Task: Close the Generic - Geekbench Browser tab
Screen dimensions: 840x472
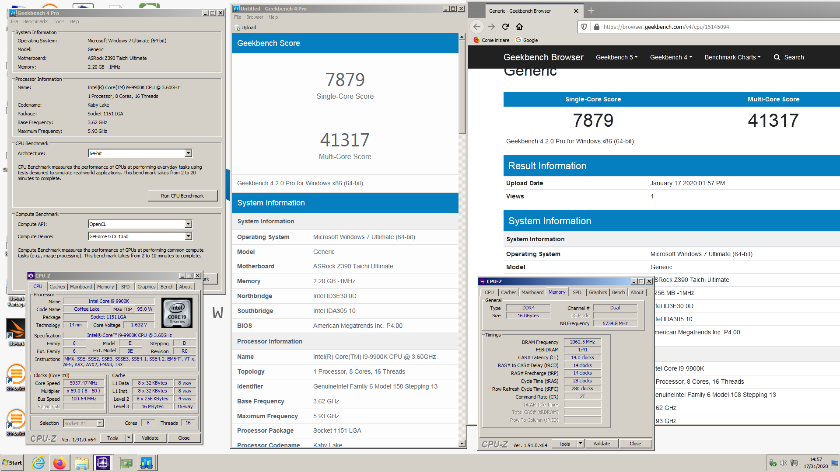Action: (x=576, y=11)
